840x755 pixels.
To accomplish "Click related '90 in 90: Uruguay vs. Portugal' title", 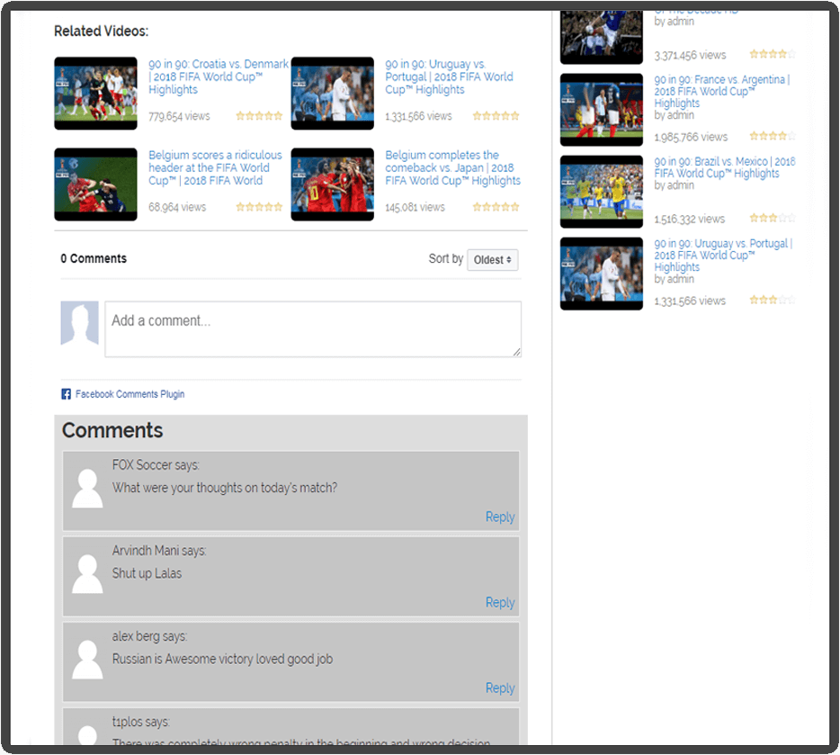I will click(x=449, y=76).
